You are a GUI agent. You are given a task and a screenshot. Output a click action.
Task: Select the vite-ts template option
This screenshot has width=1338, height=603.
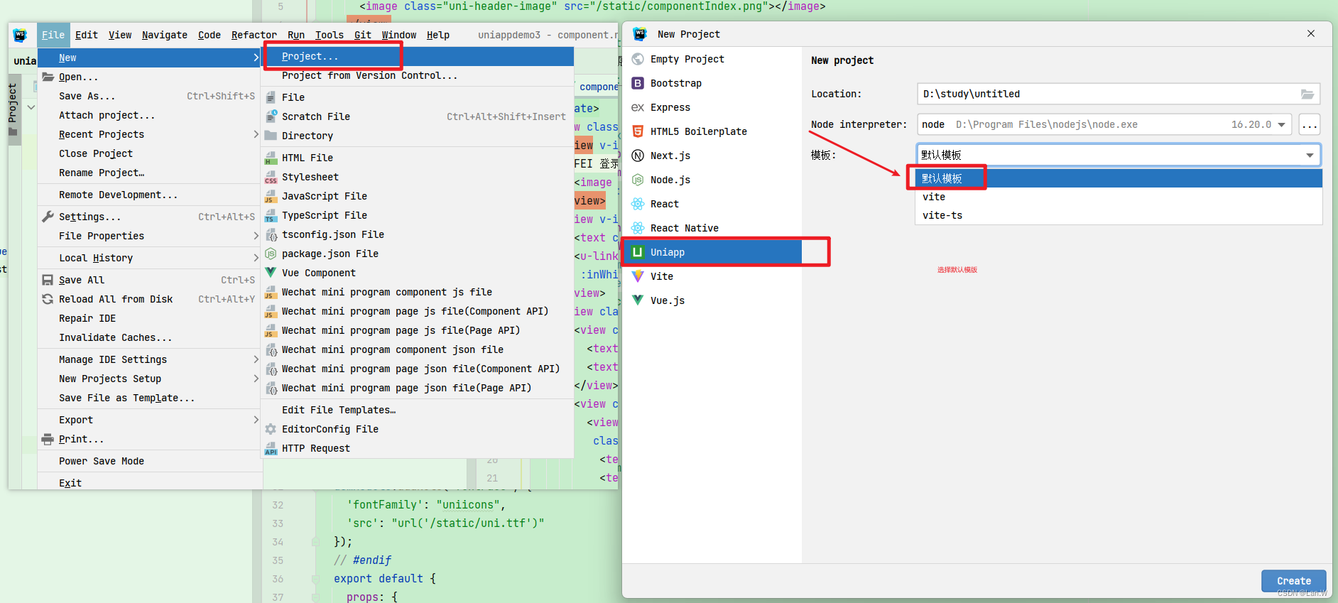pyautogui.click(x=1119, y=215)
